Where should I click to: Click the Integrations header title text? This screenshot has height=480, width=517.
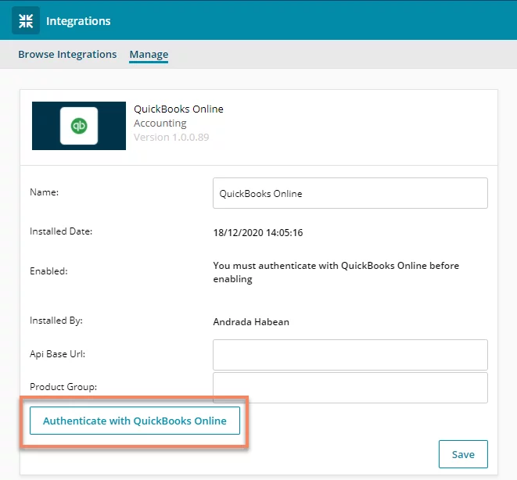78,21
